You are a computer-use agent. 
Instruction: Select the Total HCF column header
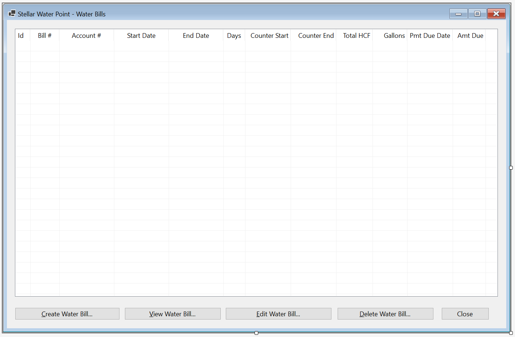pos(354,36)
